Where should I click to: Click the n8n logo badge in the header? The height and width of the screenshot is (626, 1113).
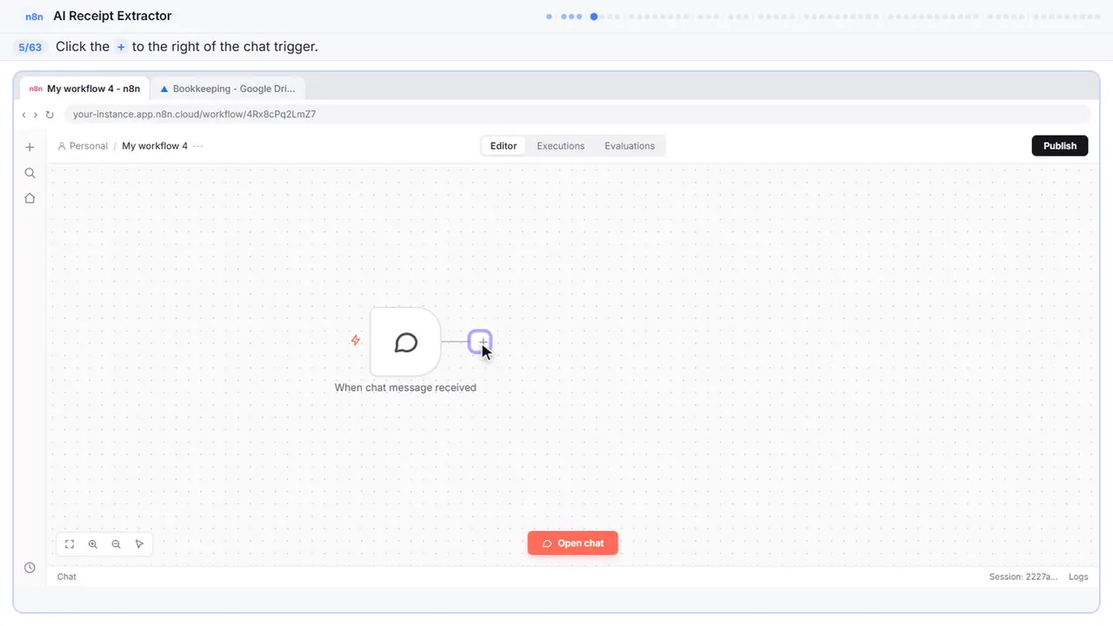[x=35, y=17]
